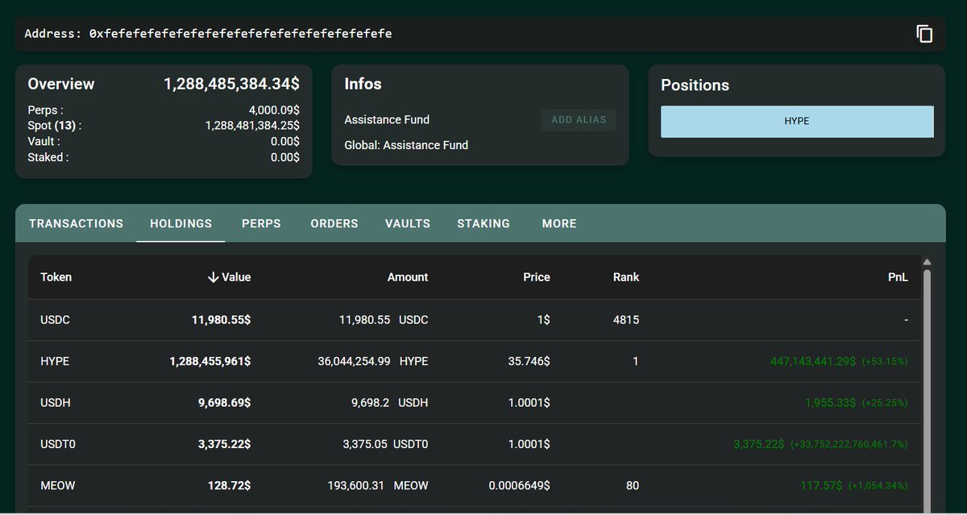Click the USDC rank 4815
This screenshot has width=967, height=515.
[626, 320]
